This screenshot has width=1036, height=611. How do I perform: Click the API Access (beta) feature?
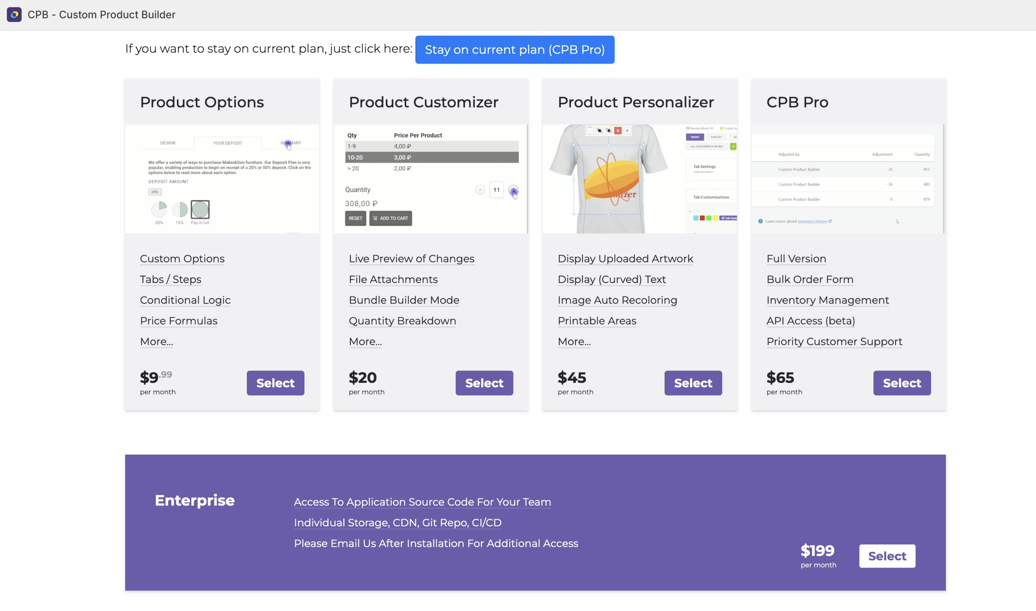811,321
